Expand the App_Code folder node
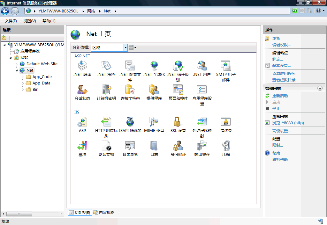327x225 pixels. coord(23,77)
